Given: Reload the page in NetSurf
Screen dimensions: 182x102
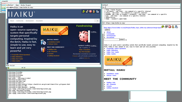Looking at the screenshot, I should point(13,7).
